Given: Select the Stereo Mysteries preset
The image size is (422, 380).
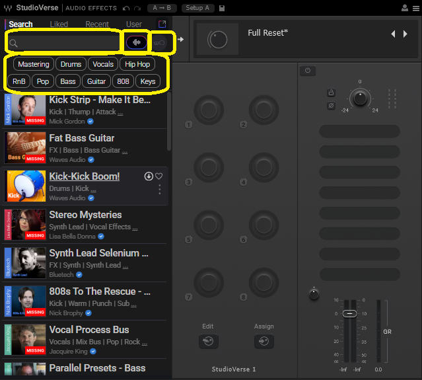Looking at the screenshot, I should pos(85,215).
